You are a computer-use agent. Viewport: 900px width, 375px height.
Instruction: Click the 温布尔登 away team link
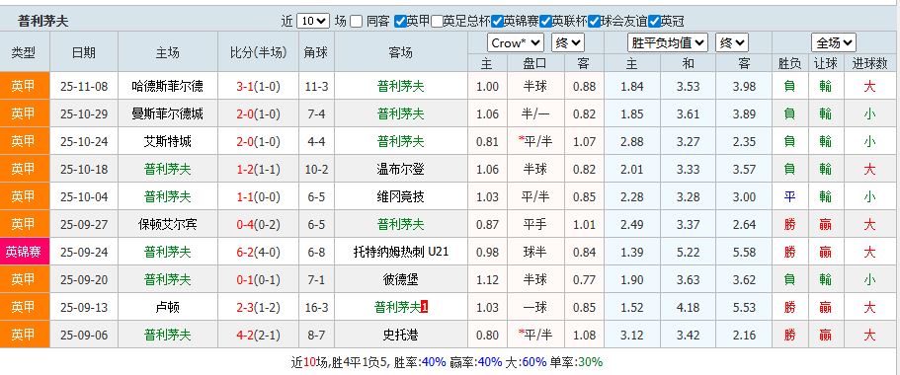click(x=401, y=169)
